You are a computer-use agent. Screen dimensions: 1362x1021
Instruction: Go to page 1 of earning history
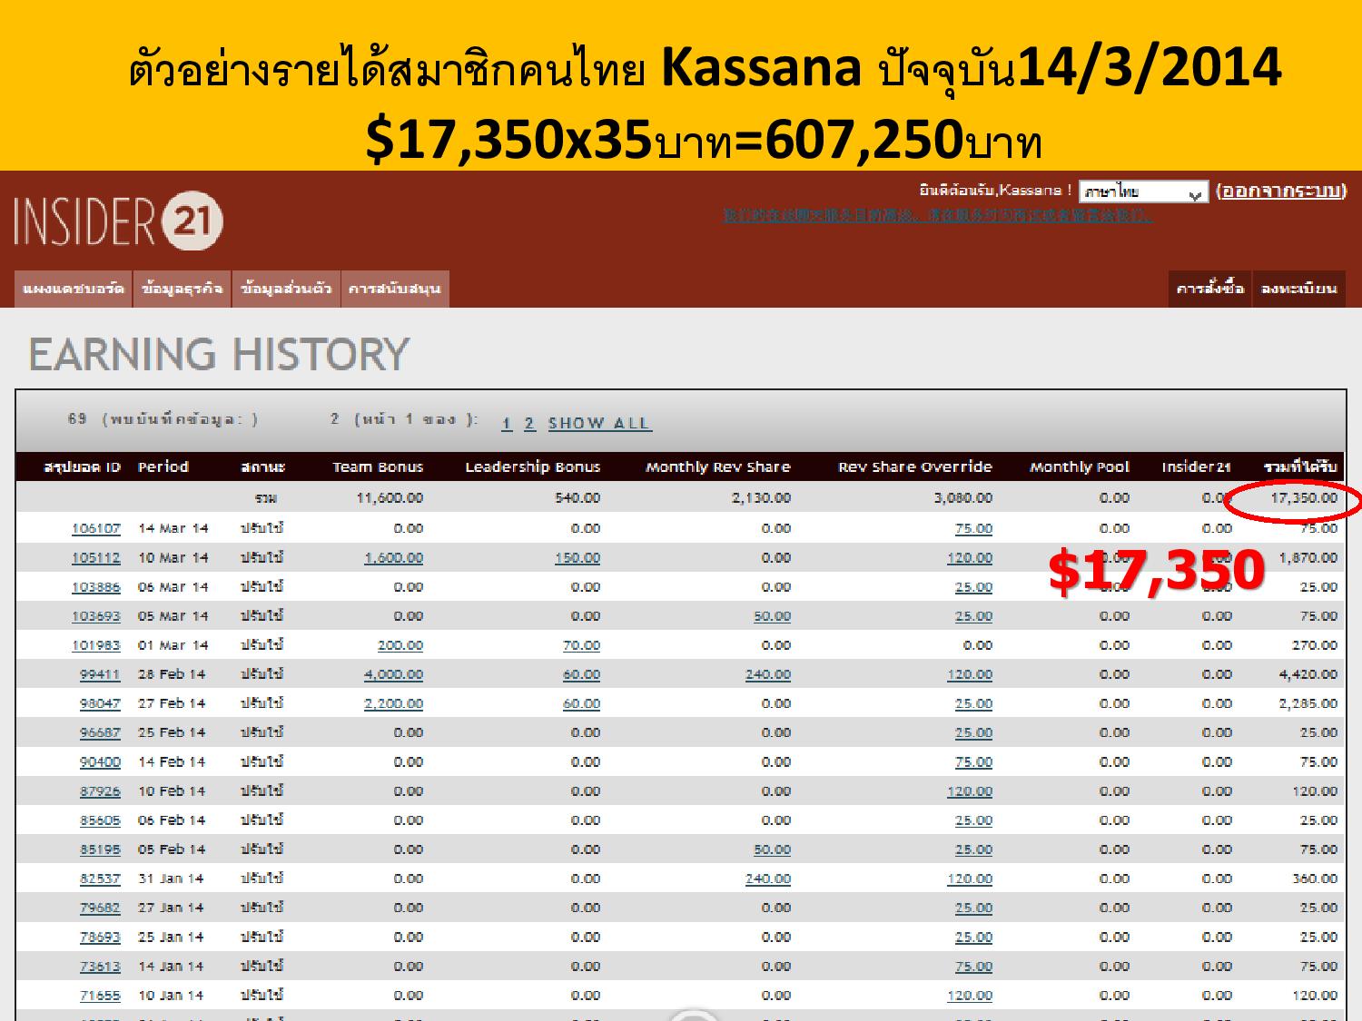point(507,423)
